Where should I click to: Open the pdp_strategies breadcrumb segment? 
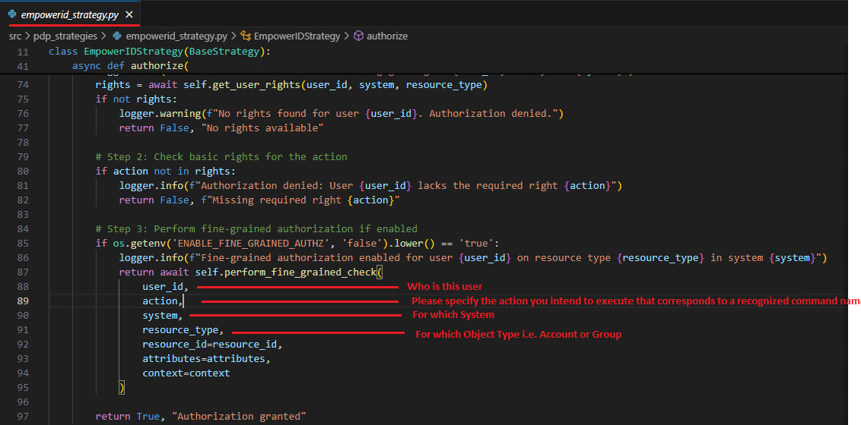(65, 36)
